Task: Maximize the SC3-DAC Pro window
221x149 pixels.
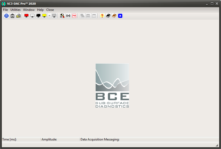Action: (212, 4)
